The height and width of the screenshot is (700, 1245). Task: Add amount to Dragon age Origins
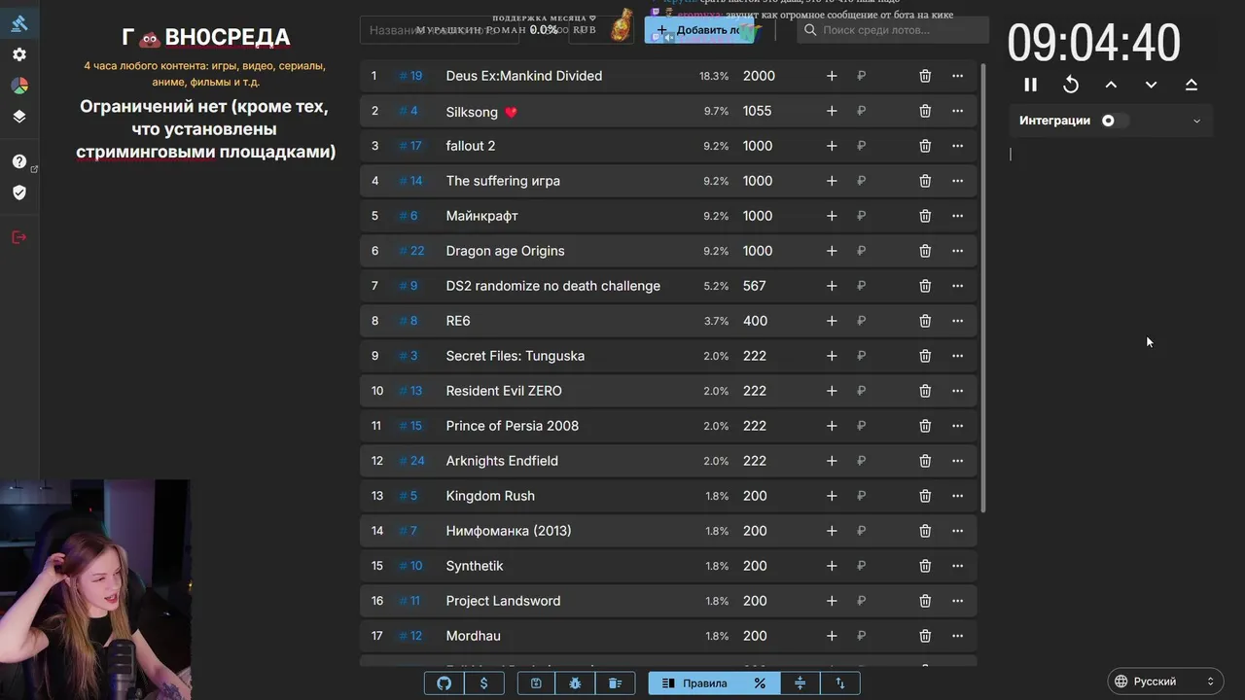(x=832, y=251)
